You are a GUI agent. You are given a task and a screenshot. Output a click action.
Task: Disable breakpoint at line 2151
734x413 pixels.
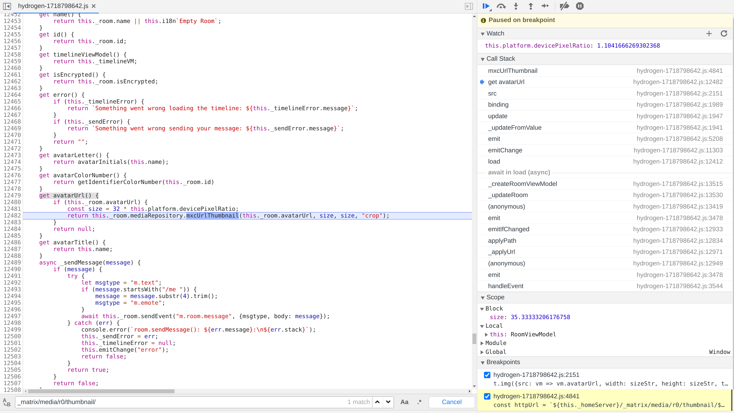pyautogui.click(x=487, y=375)
